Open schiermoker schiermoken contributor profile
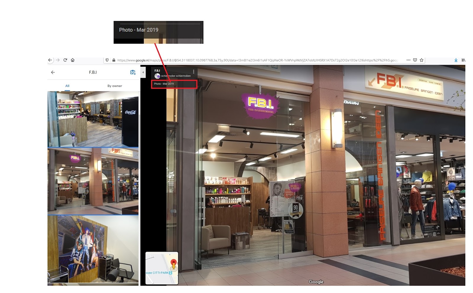The height and width of the screenshot is (293, 473). 176,76
